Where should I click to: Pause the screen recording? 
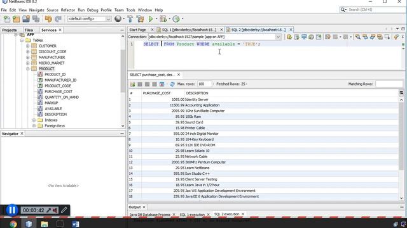[11, 210]
